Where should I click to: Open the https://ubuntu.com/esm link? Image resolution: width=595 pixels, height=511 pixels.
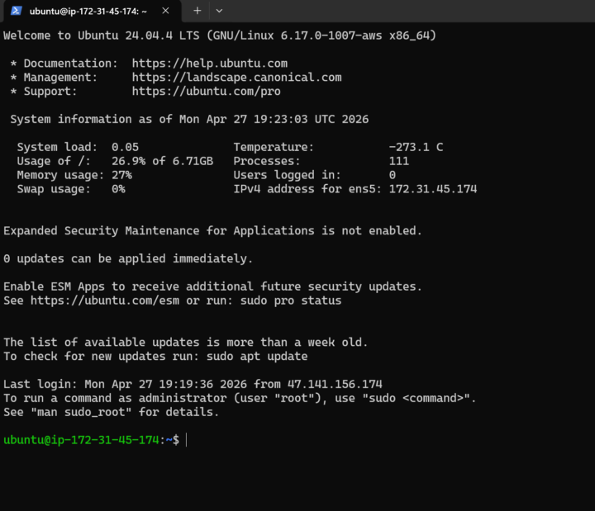click(x=105, y=300)
